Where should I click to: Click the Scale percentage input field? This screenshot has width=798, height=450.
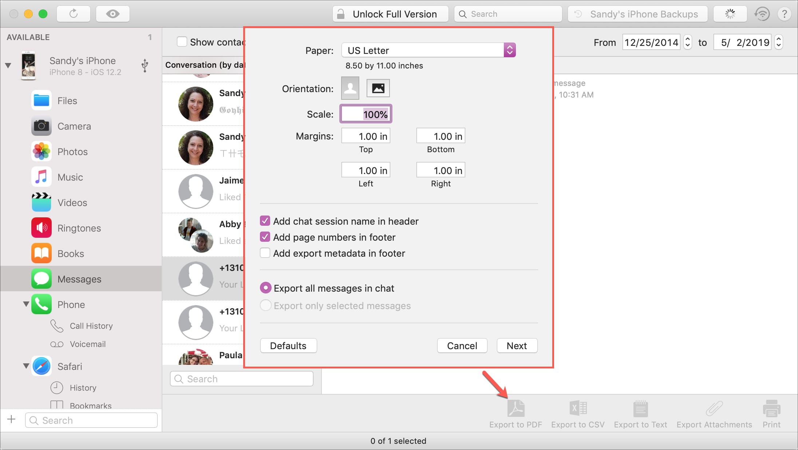click(366, 115)
